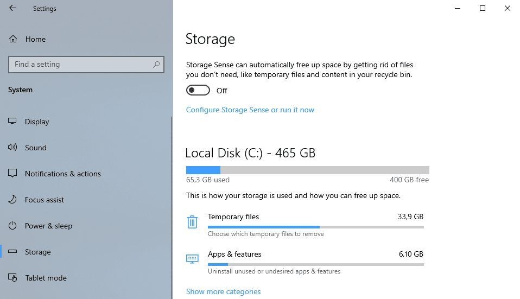Click the Find a setting search box
This screenshot has height=299, width=520.
pos(81,65)
